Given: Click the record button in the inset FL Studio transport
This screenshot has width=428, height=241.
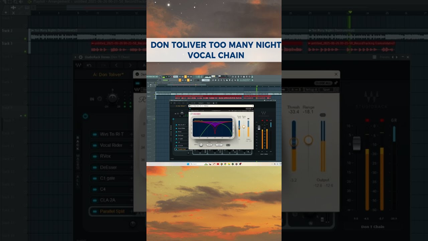Looking at the screenshot, I should pyautogui.click(x=172, y=77).
